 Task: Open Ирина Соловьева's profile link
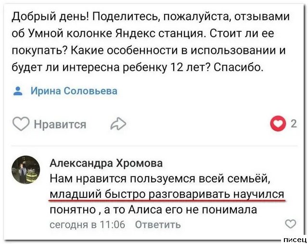74,91
